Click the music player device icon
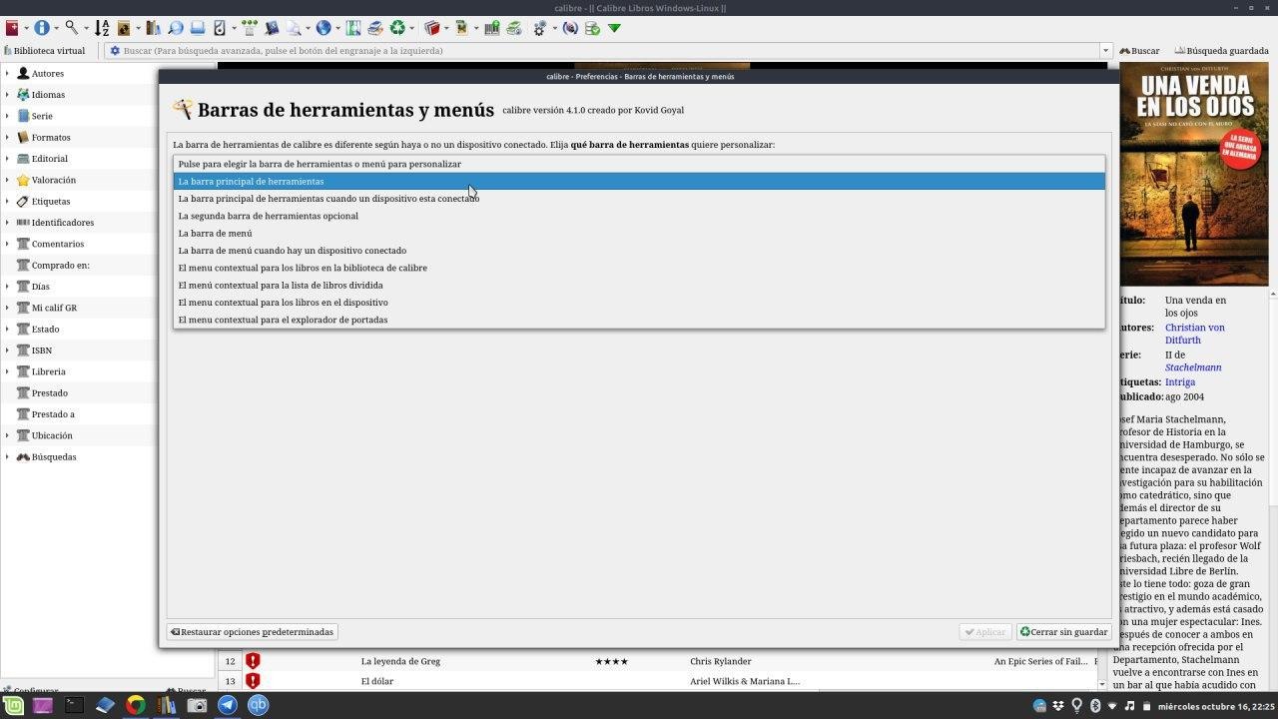 point(221,28)
